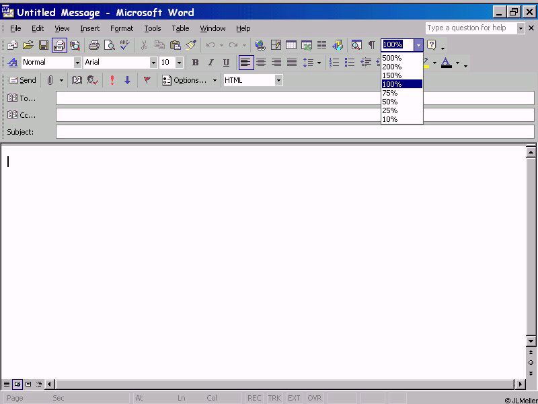Toggle Underline formatting
This screenshot has width=538, height=404.
(x=226, y=63)
